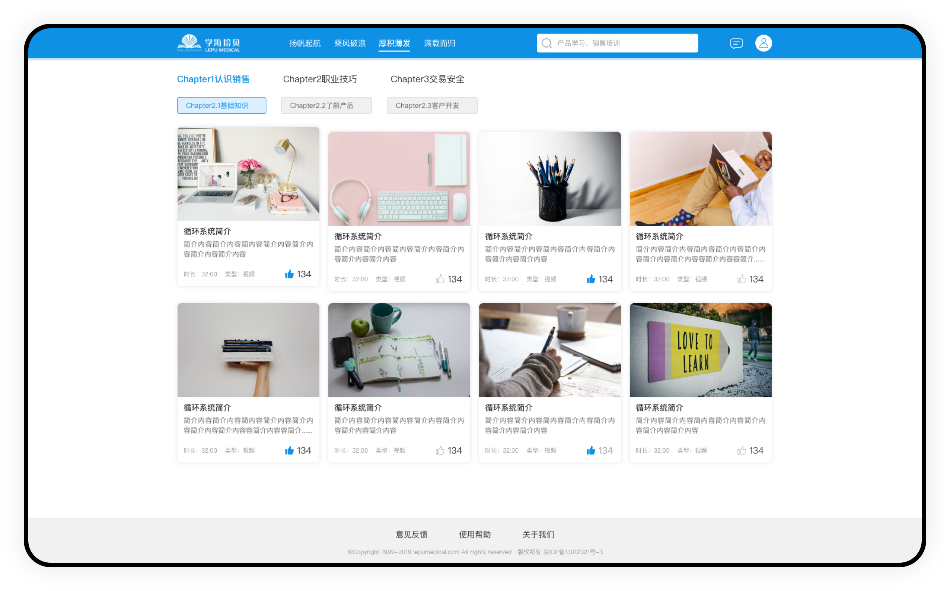Like the man reading magazine course
The height and width of the screenshot is (591, 950).
click(742, 279)
